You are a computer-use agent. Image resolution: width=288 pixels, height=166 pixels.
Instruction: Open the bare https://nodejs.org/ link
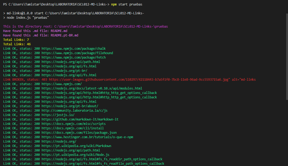[x=59, y=141]
